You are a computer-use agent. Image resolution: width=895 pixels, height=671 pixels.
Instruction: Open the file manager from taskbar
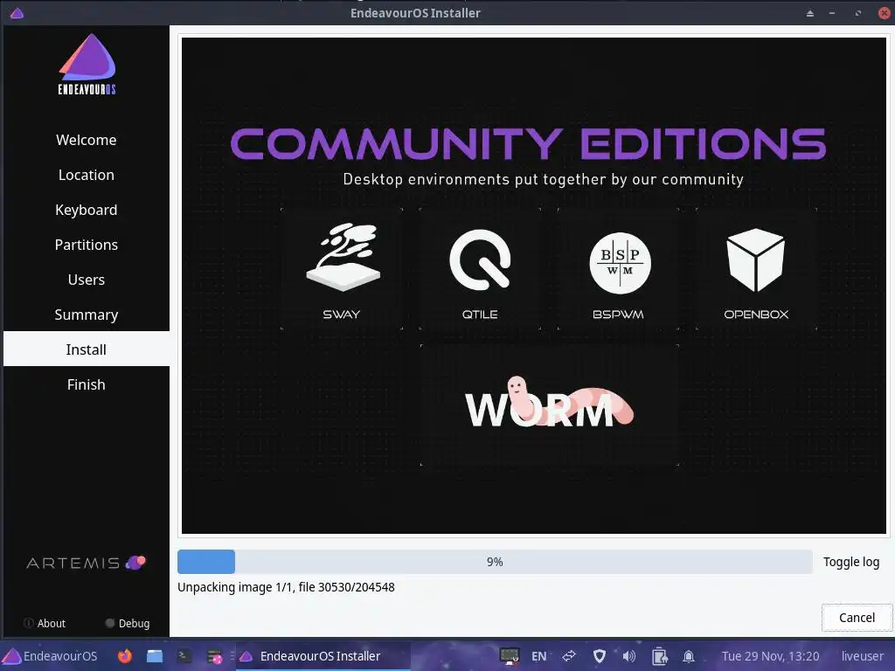point(155,656)
